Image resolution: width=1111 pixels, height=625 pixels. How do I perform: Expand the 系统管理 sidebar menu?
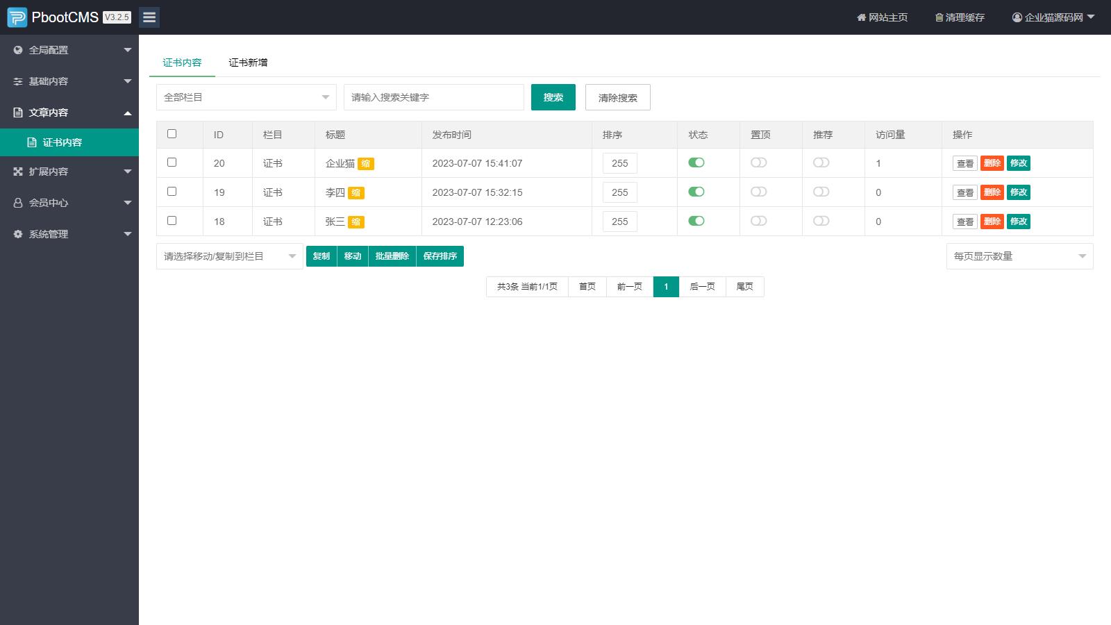coord(69,234)
